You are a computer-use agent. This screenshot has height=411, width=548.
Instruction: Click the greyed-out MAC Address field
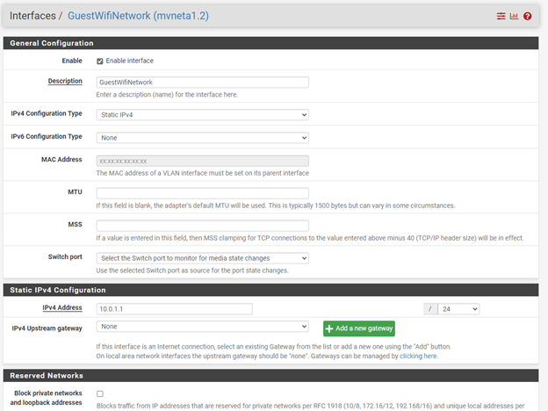(202, 162)
